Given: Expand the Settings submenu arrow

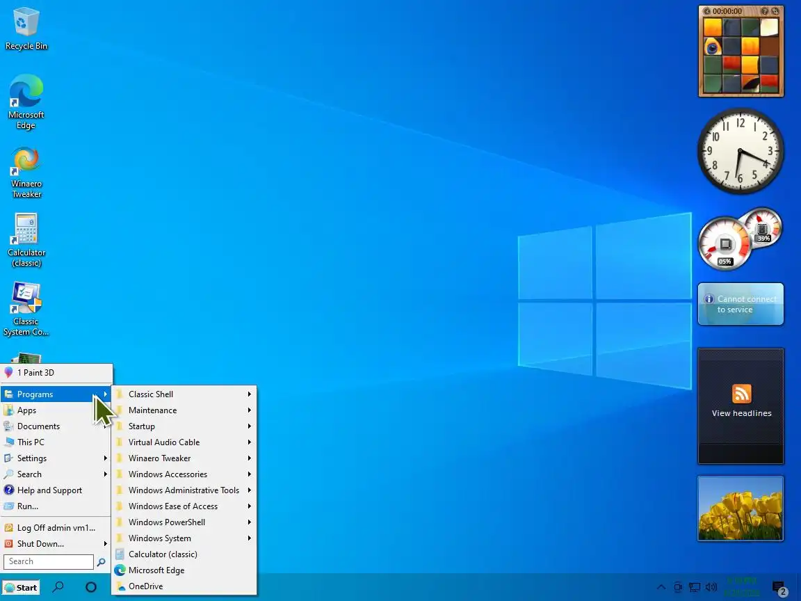Looking at the screenshot, I should (x=105, y=458).
